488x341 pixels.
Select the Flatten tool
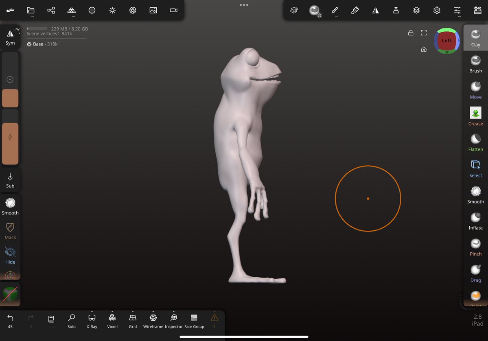(475, 143)
